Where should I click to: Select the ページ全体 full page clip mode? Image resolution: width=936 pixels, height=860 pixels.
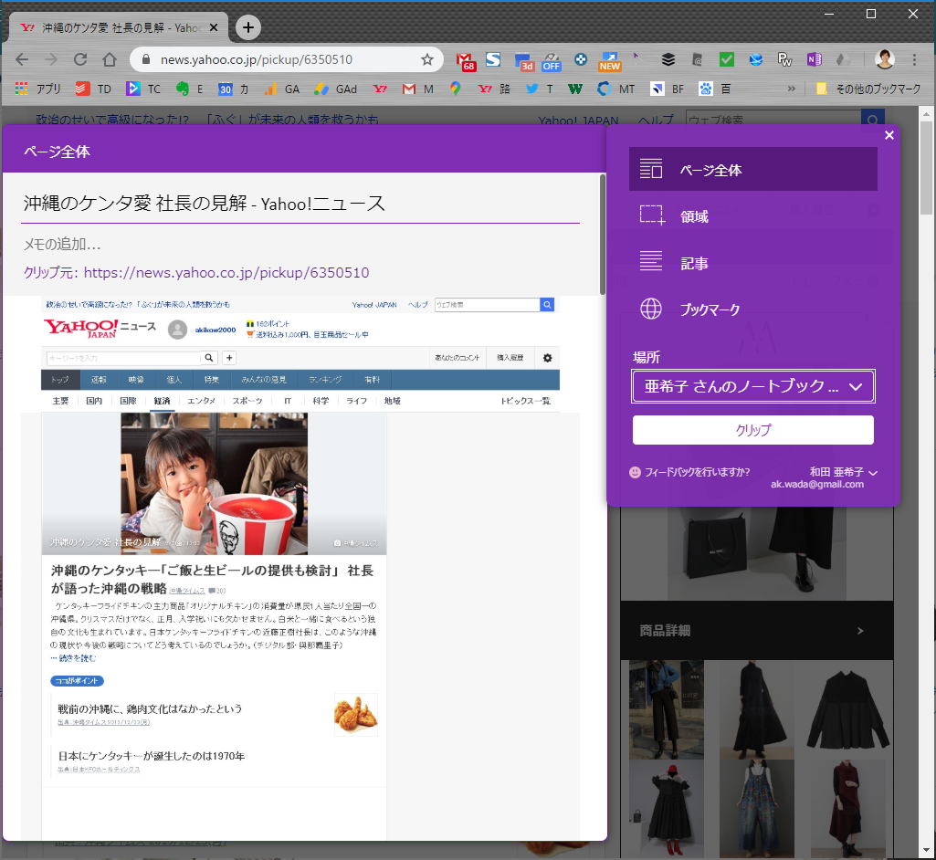click(752, 170)
